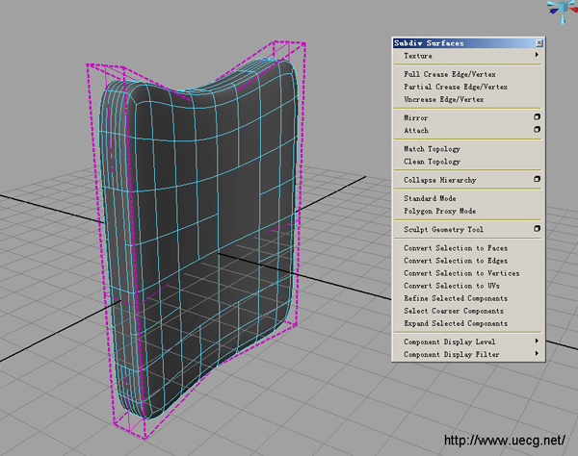This screenshot has height=456, width=578.
Task: Click Uncrease Edge/Vertex
Action: (x=444, y=99)
